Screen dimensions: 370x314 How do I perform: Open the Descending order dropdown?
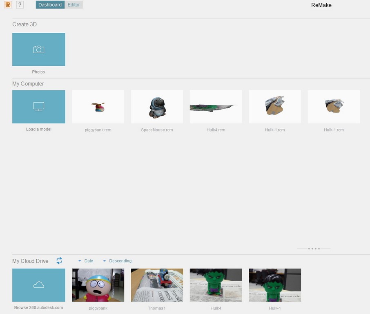[x=118, y=261]
